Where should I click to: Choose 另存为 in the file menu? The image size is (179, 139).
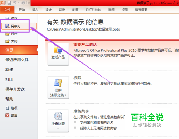19,26
